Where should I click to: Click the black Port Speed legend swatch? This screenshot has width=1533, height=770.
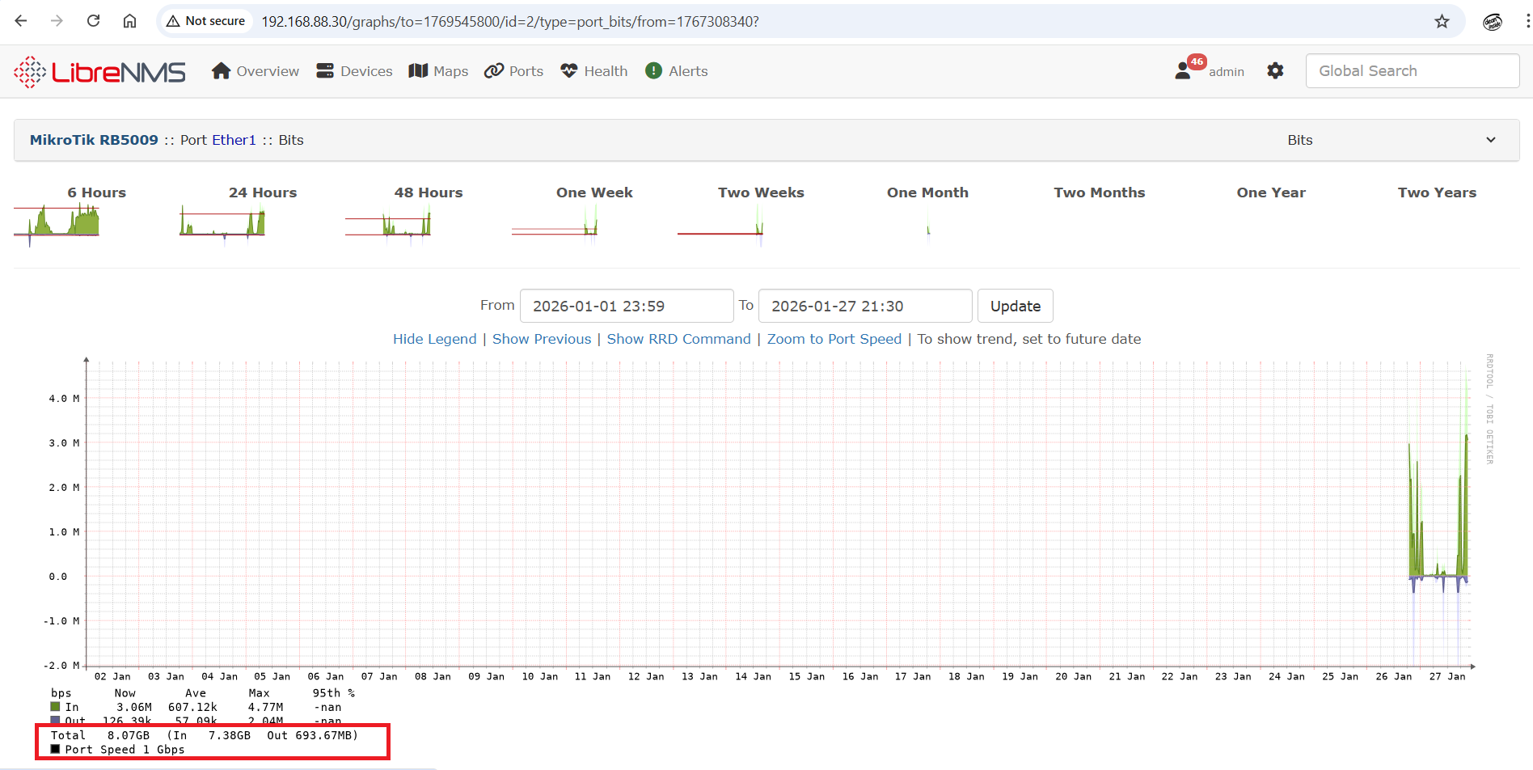(55, 749)
